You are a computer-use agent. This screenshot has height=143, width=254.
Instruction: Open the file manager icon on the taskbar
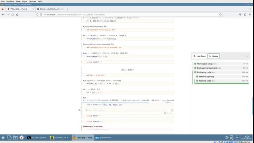pyautogui.click(x=15, y=138)
